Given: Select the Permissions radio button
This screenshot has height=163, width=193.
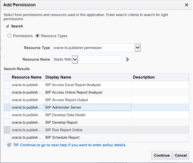Looking at the screenshot, I should 10,36.
